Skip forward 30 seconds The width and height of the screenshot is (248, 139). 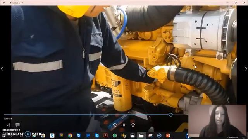tap(133, 125)
